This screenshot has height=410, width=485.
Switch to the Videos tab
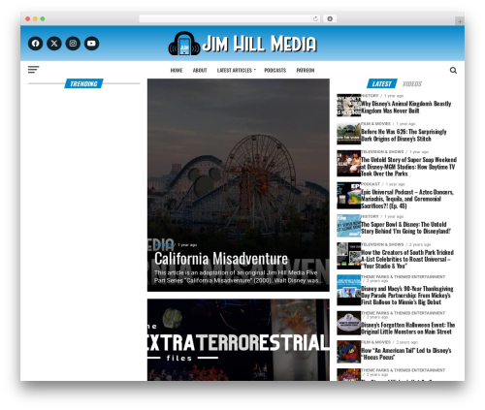tap(412, 84)
